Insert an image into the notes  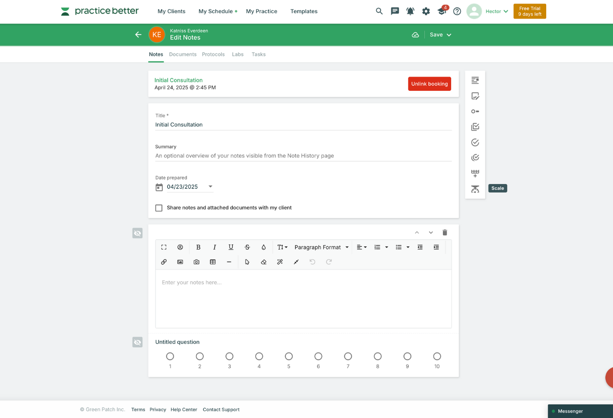[180, 262]
